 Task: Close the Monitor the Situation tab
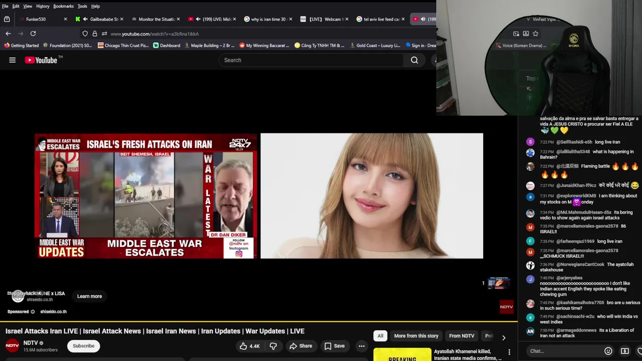(x=178, y=19)
